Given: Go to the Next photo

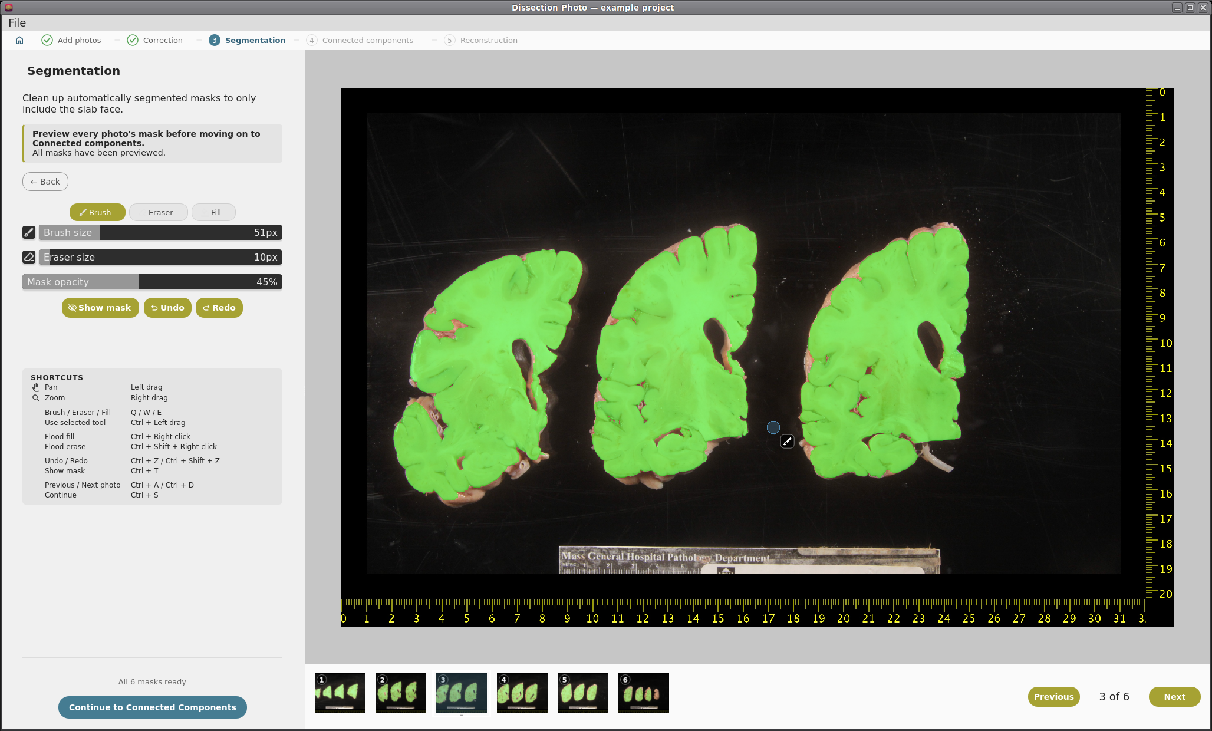Looking at the screenshot, I should [x=1175, y=697].
